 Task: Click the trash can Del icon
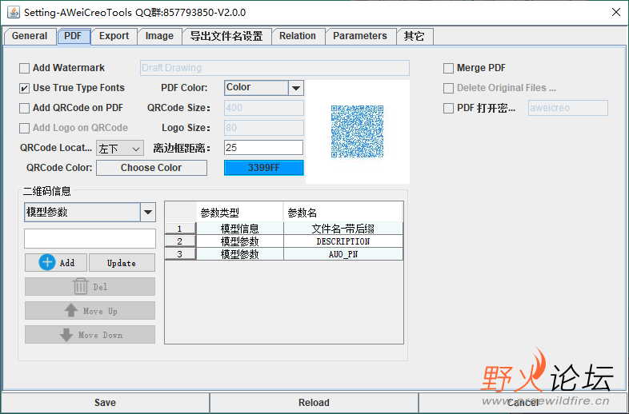point(80,287)
